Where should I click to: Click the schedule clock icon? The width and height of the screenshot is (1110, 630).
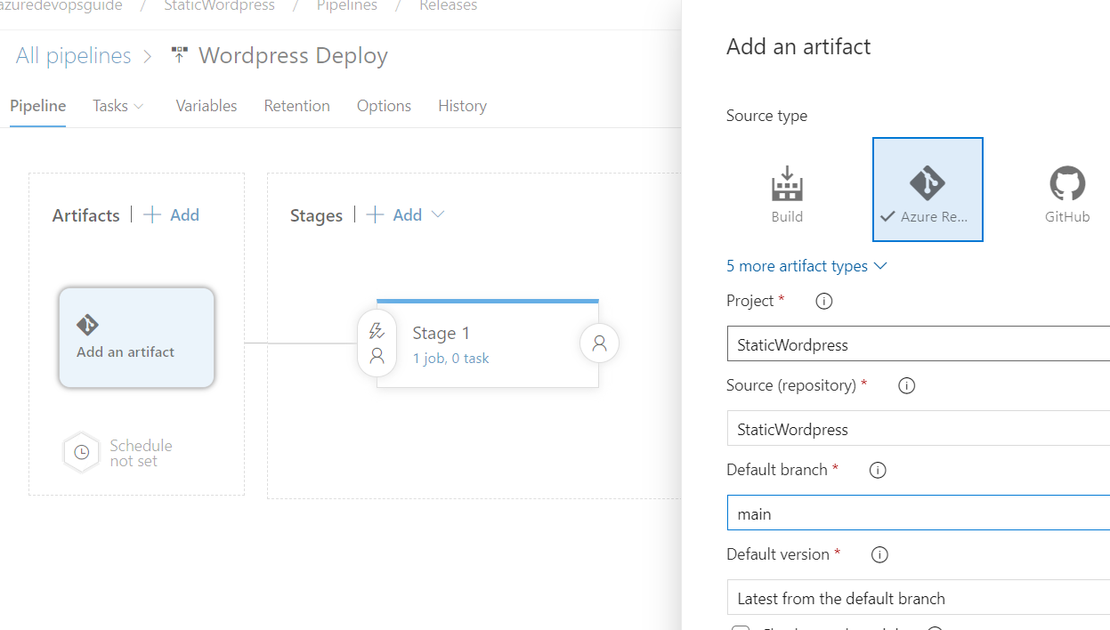pos(81,453)
